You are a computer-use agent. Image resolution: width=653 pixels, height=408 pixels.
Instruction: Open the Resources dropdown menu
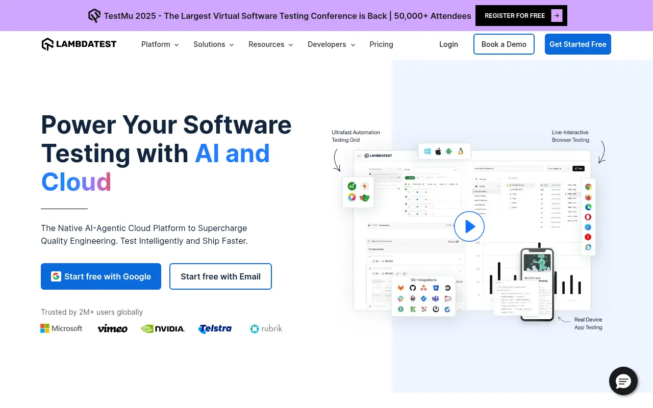[x=270, y=44]
